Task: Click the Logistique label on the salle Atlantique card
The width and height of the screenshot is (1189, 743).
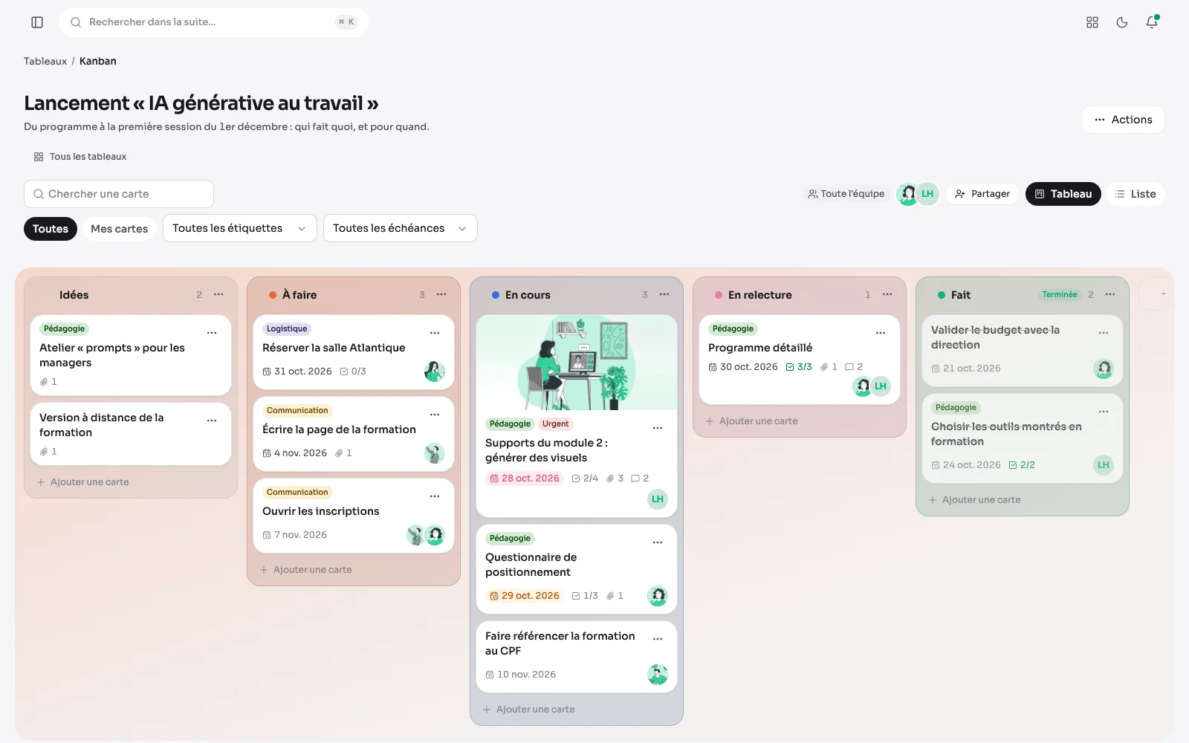Action: pos(287,329)
